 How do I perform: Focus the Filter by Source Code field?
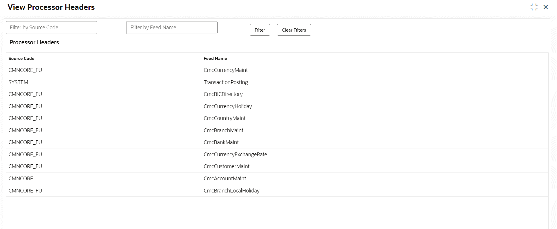(51, 28)
